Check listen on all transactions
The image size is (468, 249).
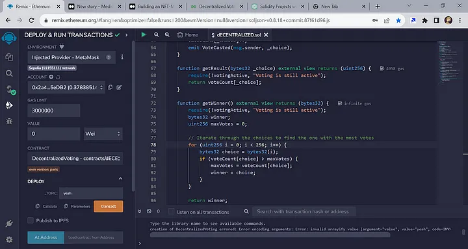coord(172,211)
